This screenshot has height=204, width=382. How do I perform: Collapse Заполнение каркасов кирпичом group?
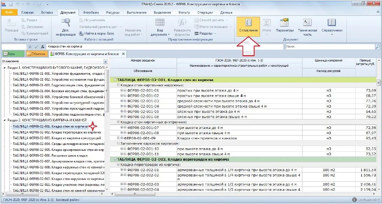click(119, 143)
